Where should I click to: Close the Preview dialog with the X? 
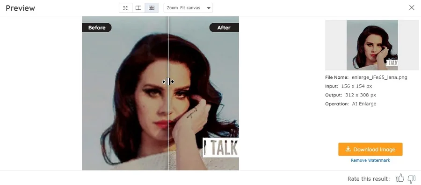tap(412, 8)
